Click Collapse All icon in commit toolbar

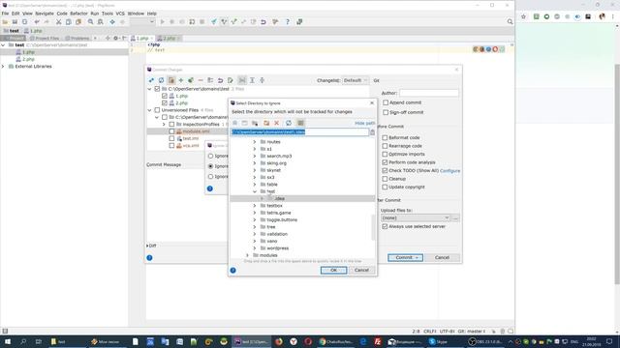point(262,80)
